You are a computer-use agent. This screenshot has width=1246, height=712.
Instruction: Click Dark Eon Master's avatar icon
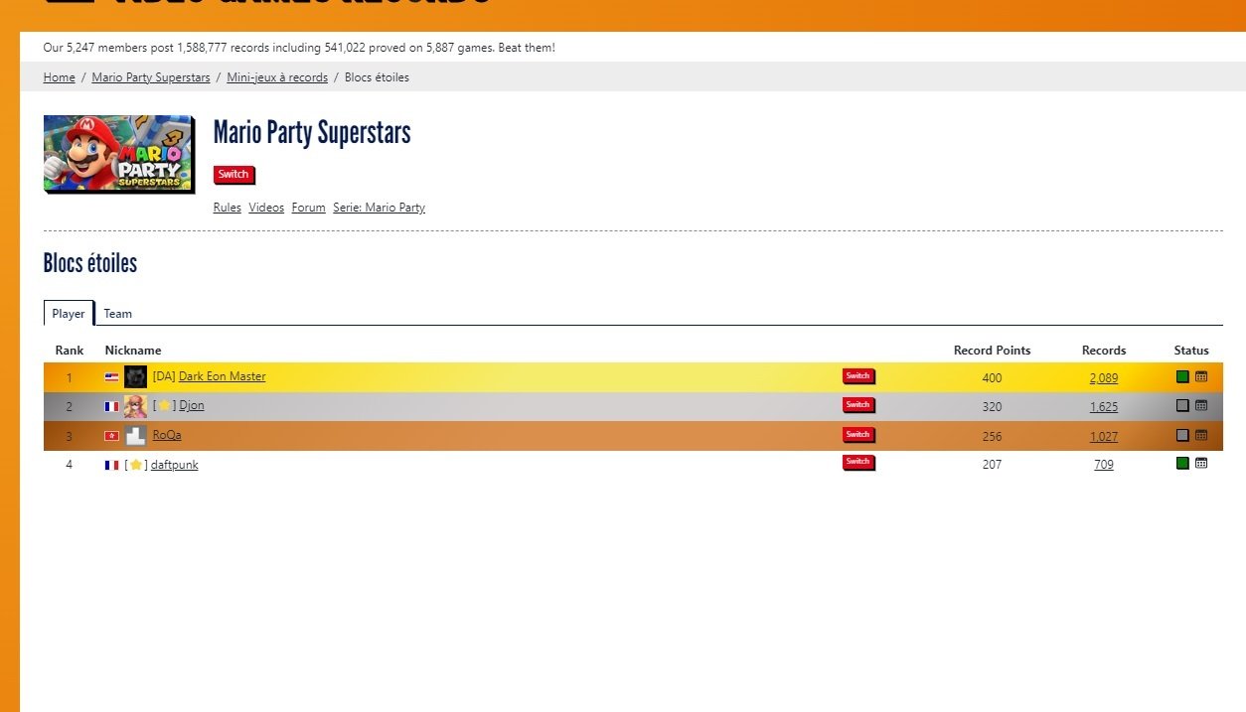point(136,377)
